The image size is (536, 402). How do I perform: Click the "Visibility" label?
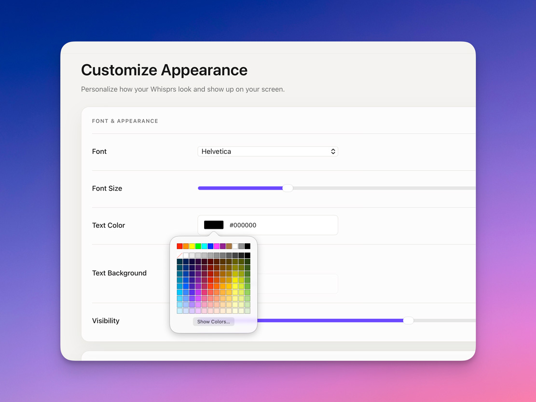pos(106,320)
